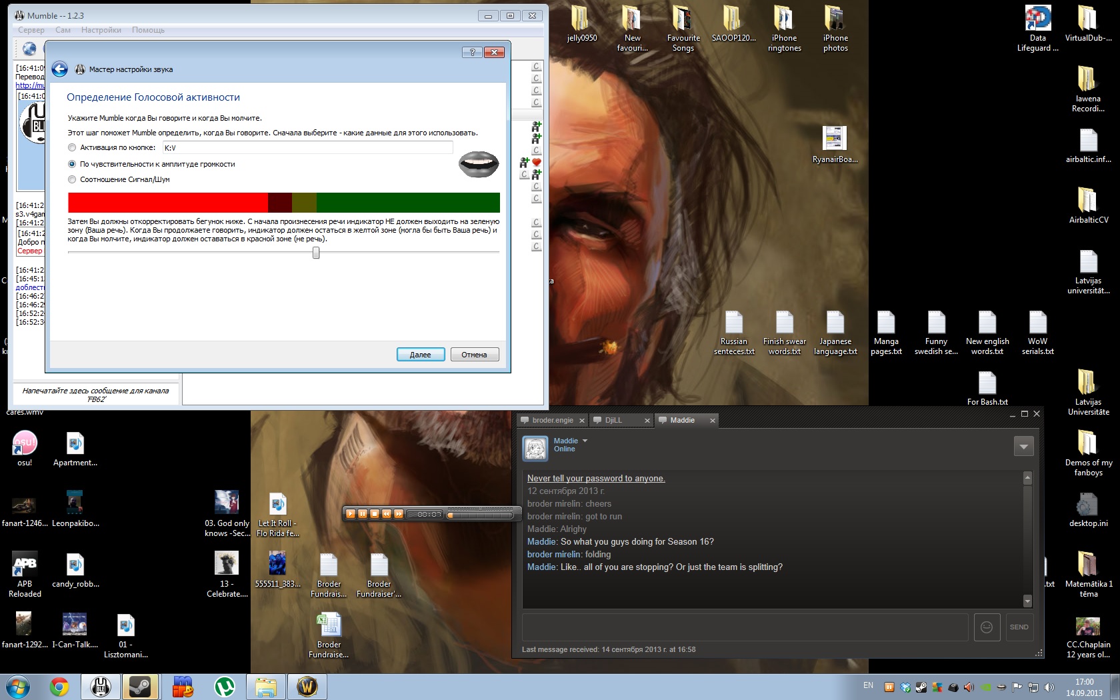Cancel the audio wizard with Отмена

pyautogui.click(x=475, y=355)
